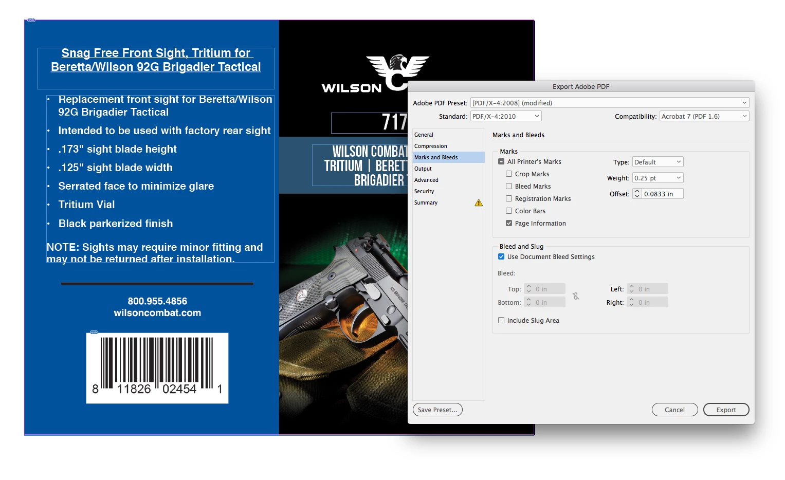The height and width of the screenshot is (480, 785).
Task: Select the Marks and Bleeds section
Action: (x=448, y=157)
